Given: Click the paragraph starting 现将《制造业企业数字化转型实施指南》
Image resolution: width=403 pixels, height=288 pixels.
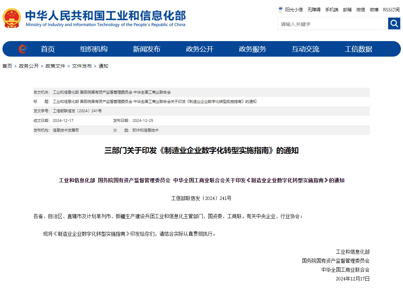Looking at the screenshot, I should [130, 234].
